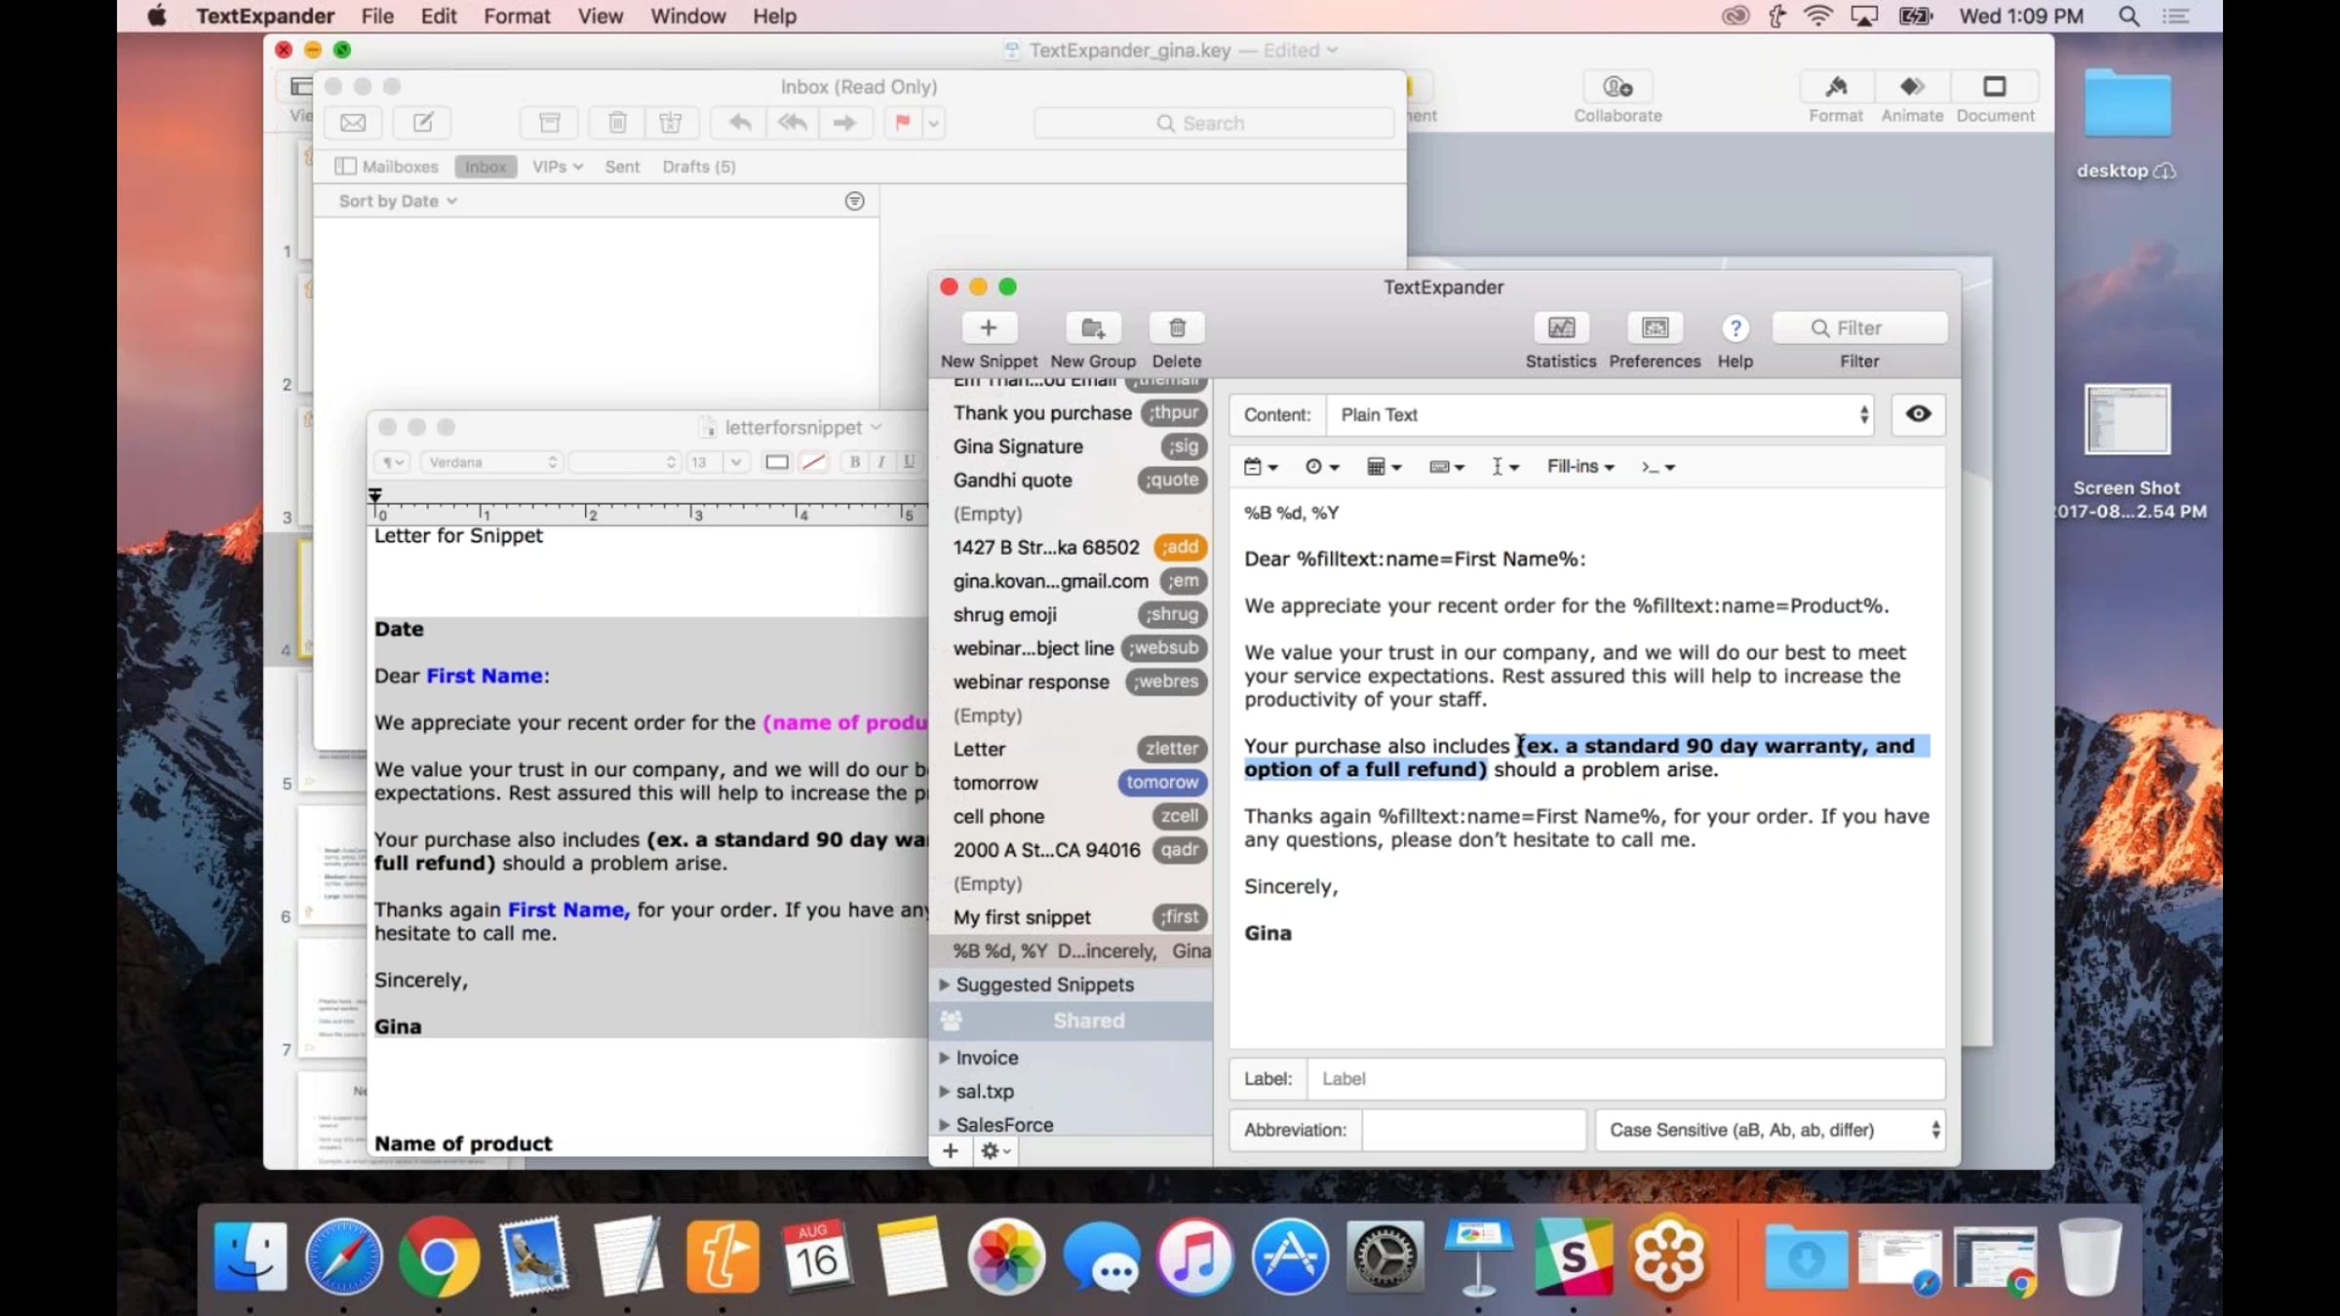Select the 'Thank you purchase' snippet

[x=1071, y=412]
